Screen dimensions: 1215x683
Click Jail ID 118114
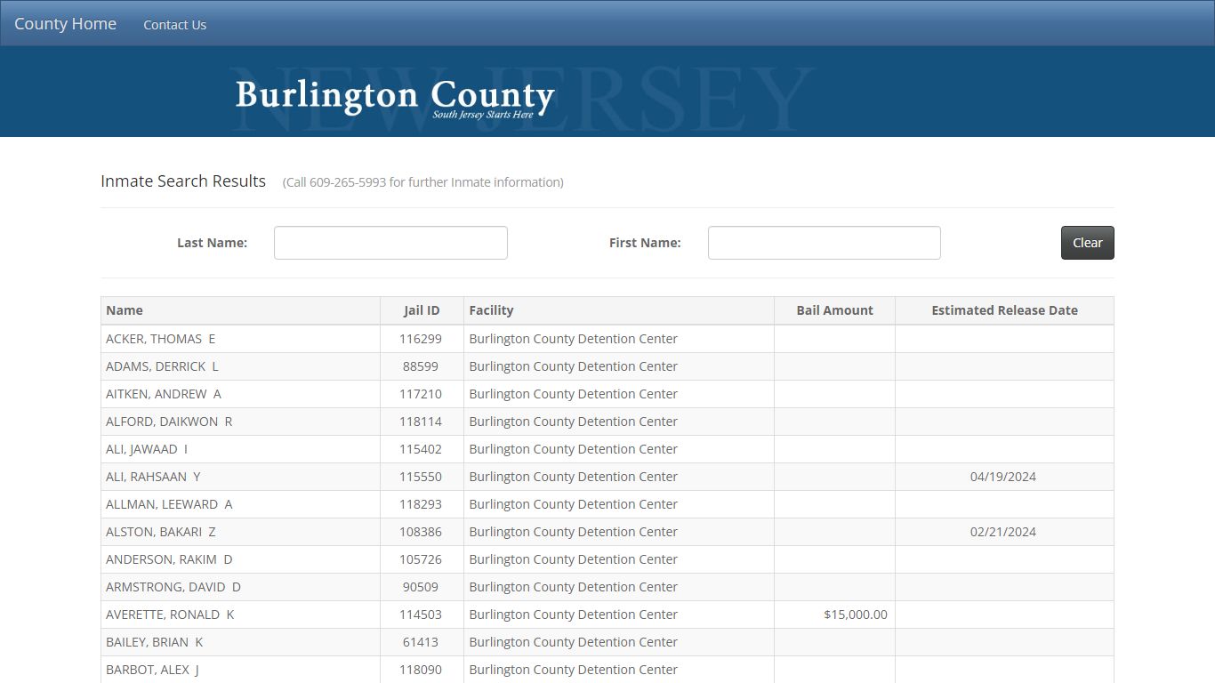(x=421, y=422)
